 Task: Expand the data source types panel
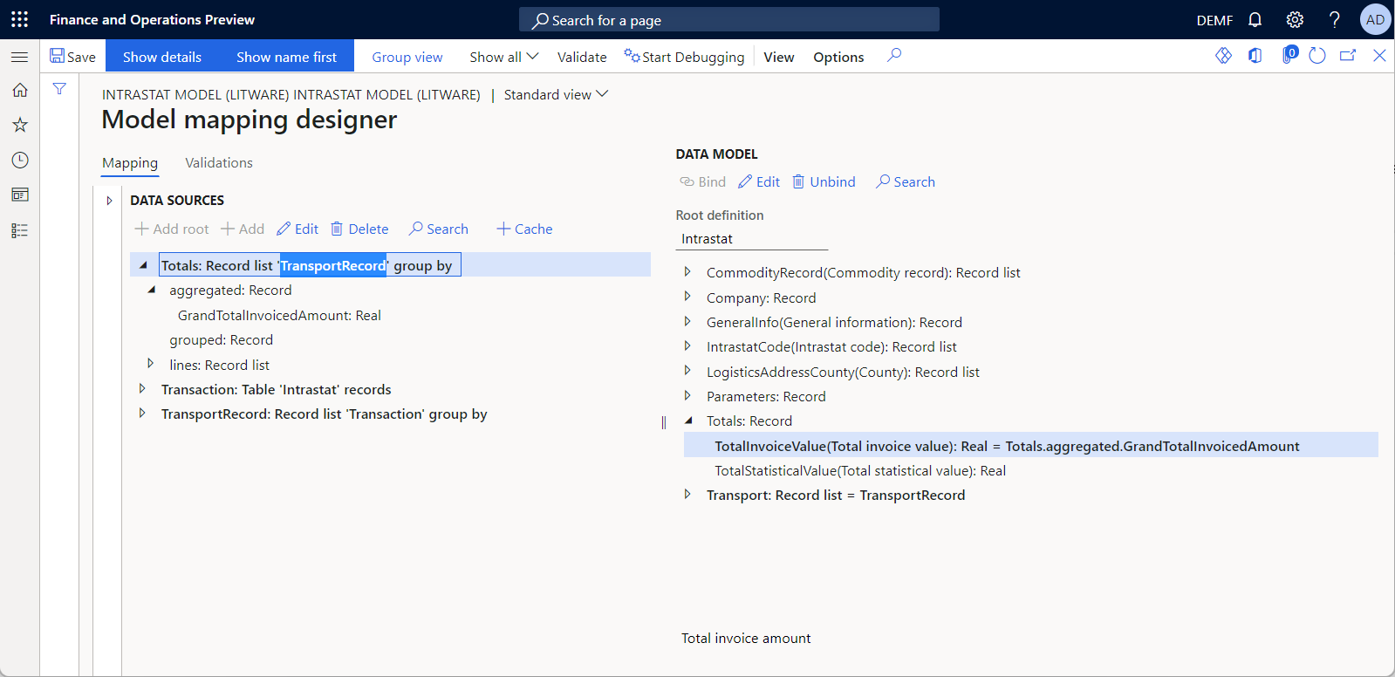click(x=109, y=201)
